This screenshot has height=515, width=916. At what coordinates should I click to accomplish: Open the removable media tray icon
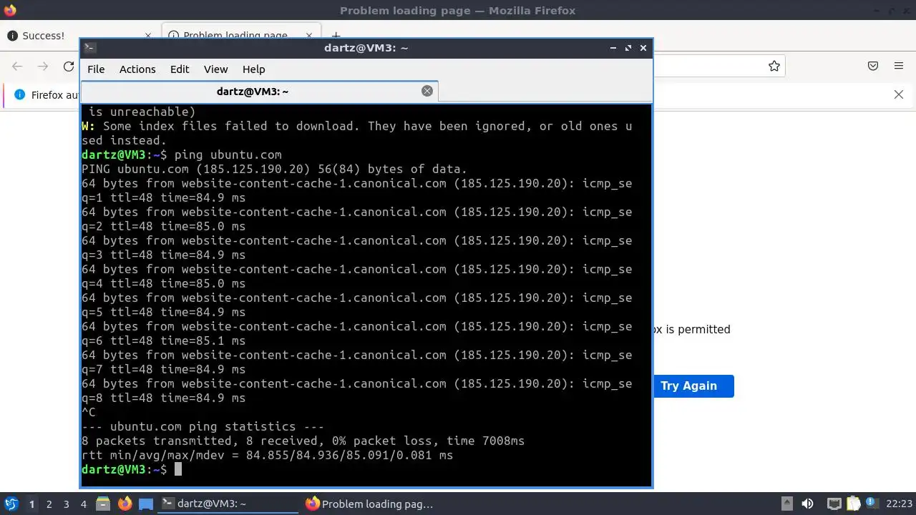(x=786, y=504)
